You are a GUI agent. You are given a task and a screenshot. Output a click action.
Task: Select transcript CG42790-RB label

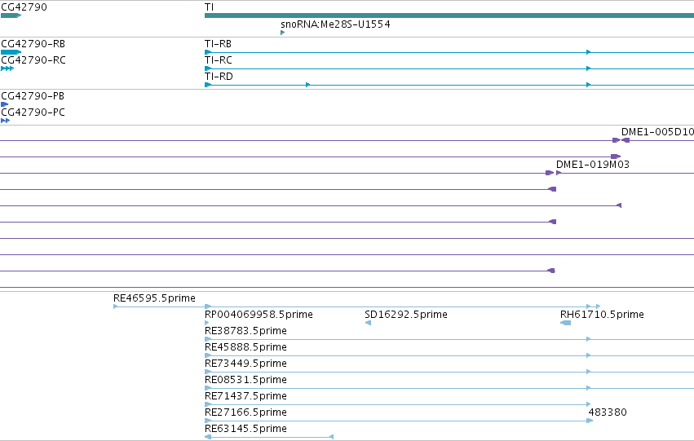coord(33,44)
